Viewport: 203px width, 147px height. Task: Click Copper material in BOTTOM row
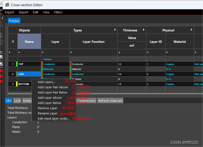[180, 84]
